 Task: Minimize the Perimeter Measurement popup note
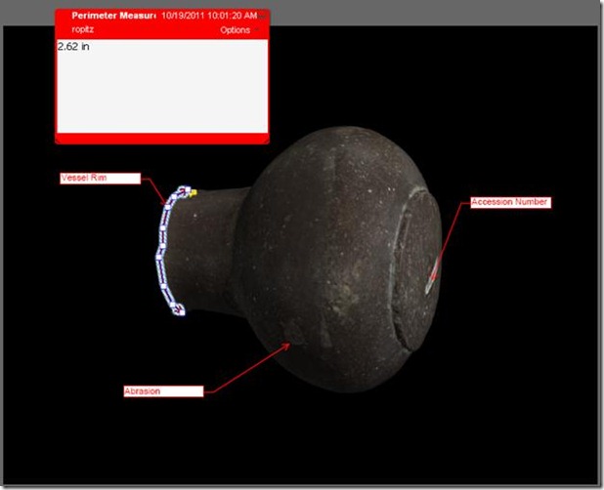tap(262, 17)
